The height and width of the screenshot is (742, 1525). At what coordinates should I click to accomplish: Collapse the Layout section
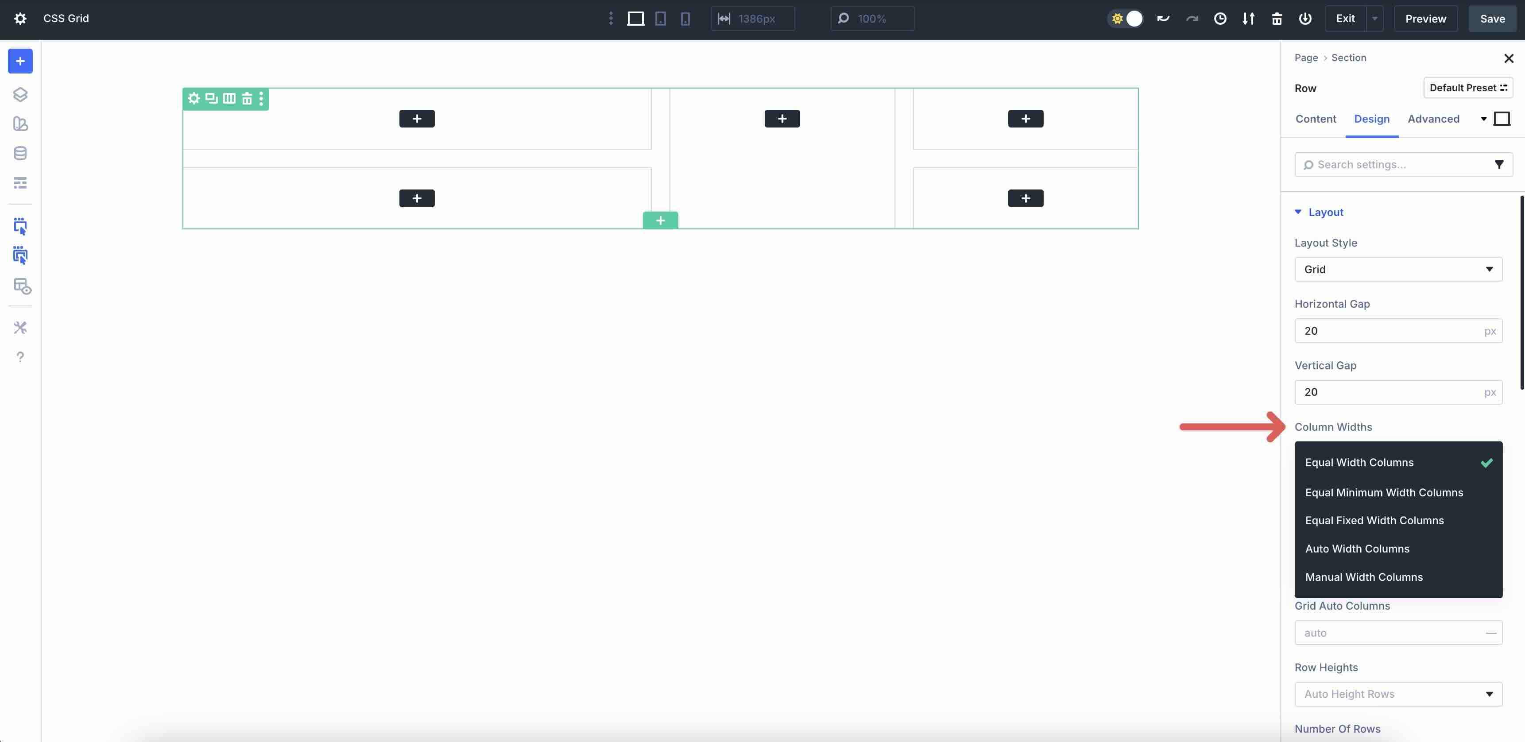tap(1298, 212)
